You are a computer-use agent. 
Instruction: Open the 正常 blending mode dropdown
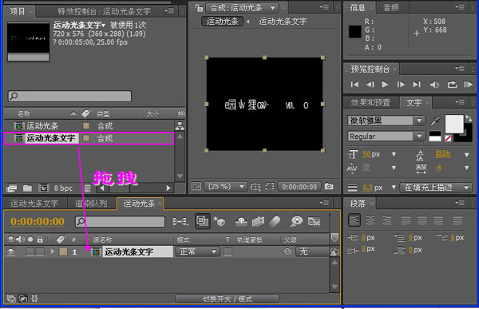click(197, 252)
